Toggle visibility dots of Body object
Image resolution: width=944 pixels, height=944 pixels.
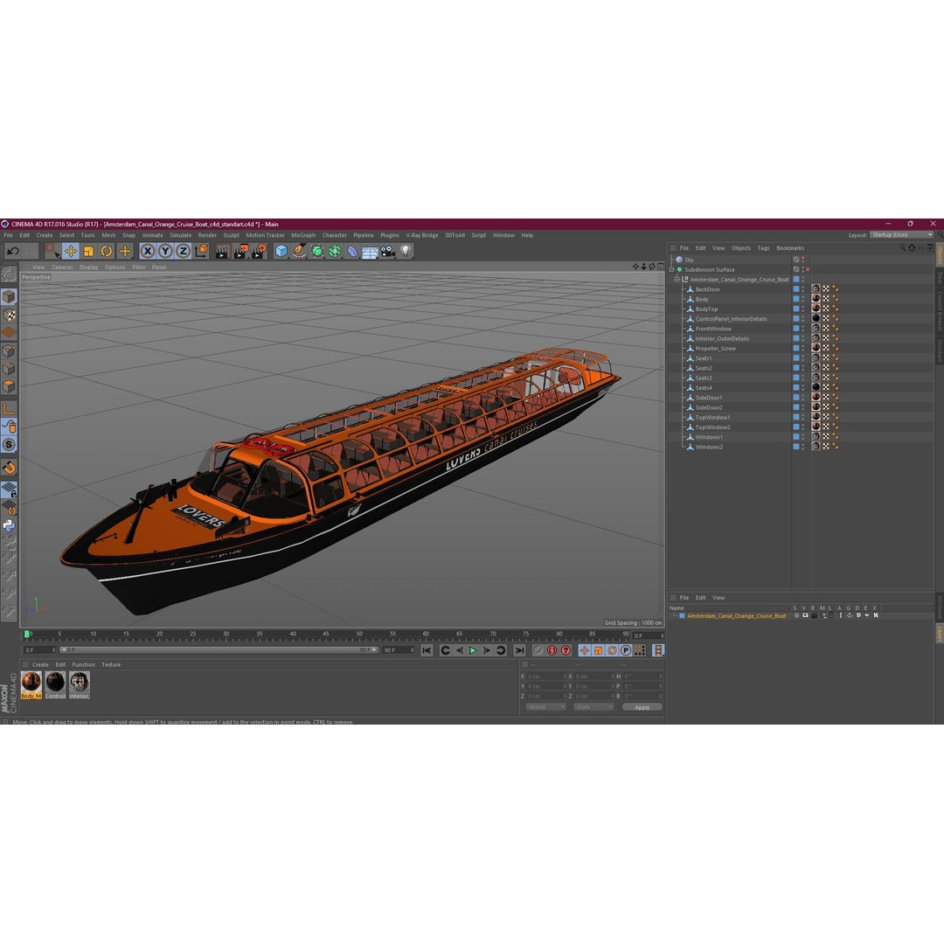[802, 299]
